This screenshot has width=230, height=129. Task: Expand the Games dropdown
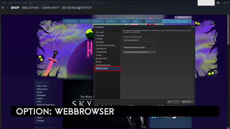[84, 21]
